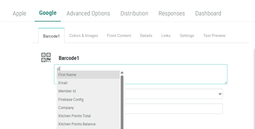Image resolution: width=255 pixels, height=129 pixels.
Task: Open the Front Content sub-tab
Action: coord(119,36)
